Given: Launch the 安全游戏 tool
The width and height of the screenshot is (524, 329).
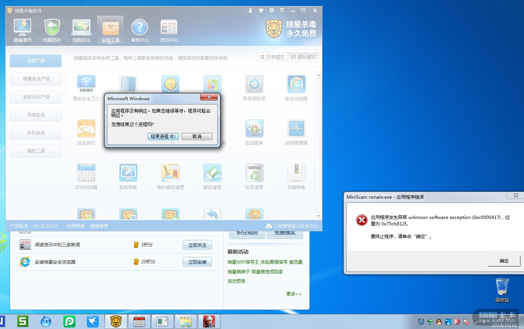Looking at the screenshot, I should pyautogui.click(x=86, y=133).
